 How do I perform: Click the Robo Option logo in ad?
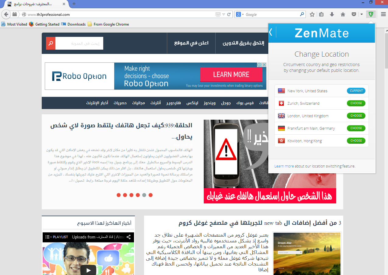[79, 76]
